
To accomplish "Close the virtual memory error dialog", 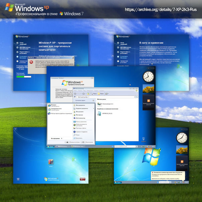I will coord(73,58).
